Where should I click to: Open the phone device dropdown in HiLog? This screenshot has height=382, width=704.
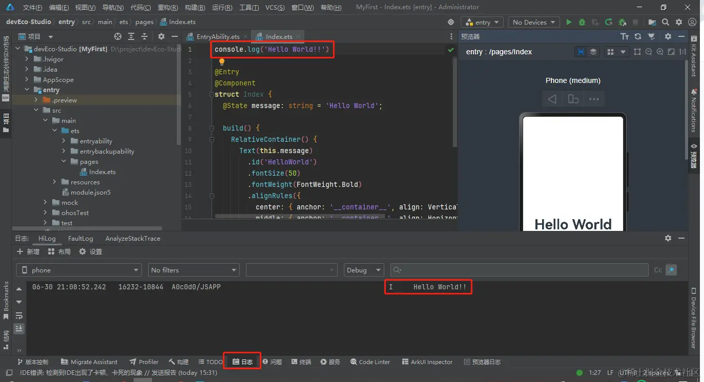pyautogui.click(x=79, y=270)
